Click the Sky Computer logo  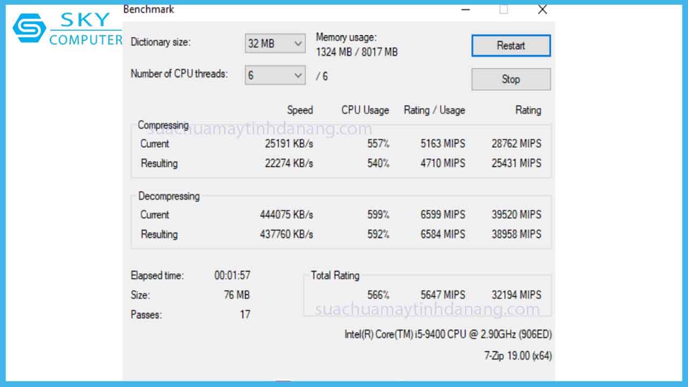pyautogui.click(x=68, y=29)
